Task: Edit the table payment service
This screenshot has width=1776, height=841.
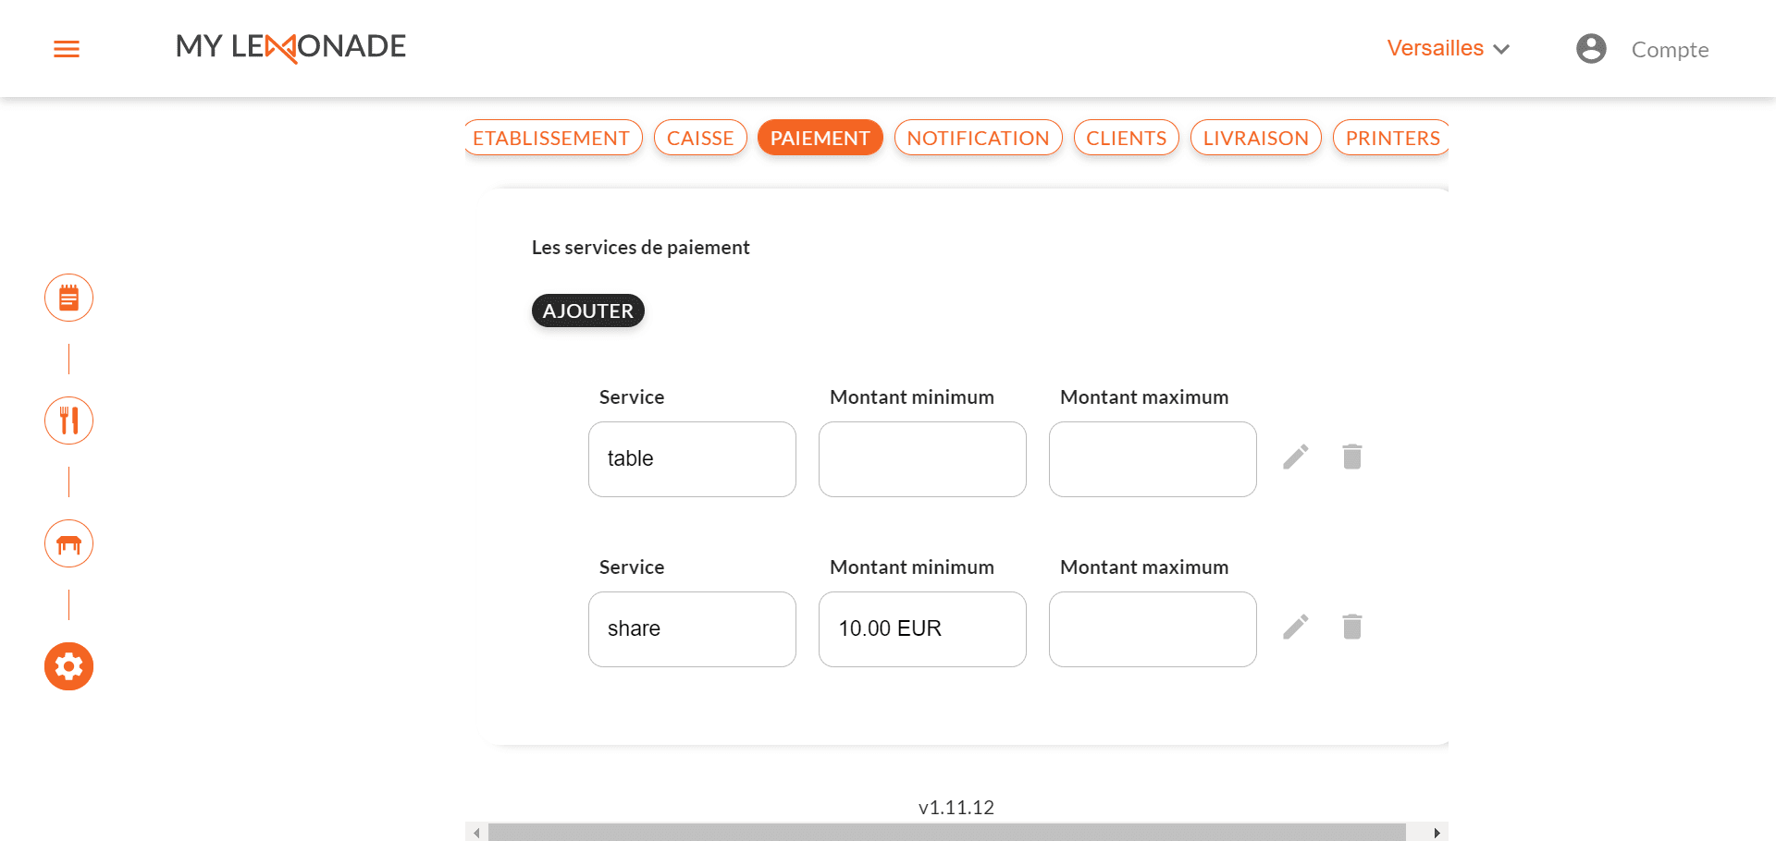Action: click(x=1296, y=457)
